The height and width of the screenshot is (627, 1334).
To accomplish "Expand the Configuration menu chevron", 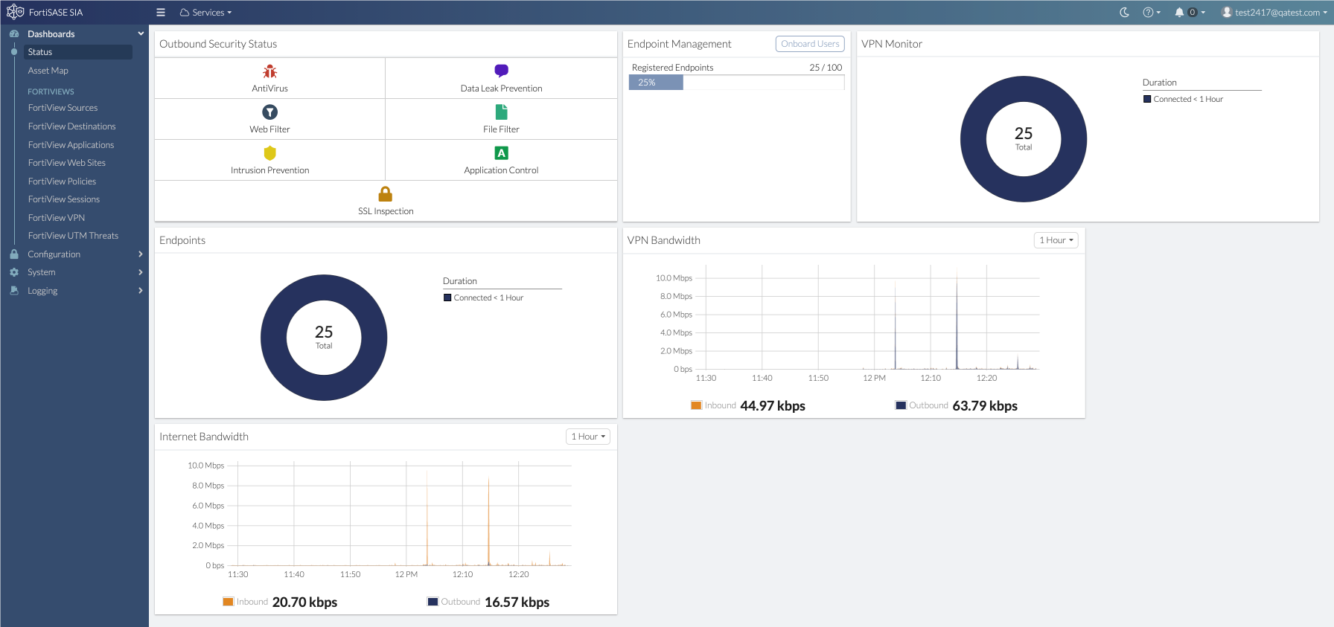I will click(x=141, y=254).
